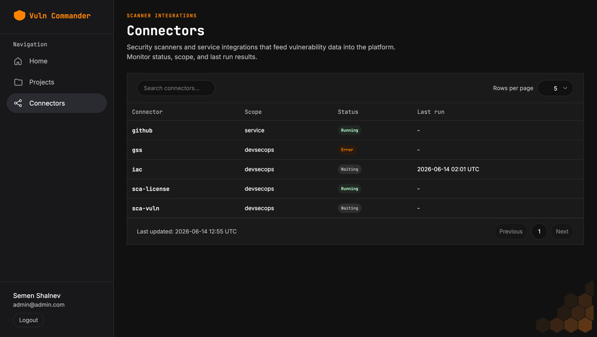Click the Rows per page label
The height and width of the screenshot is (337, 597).
(x=513, y=88)
